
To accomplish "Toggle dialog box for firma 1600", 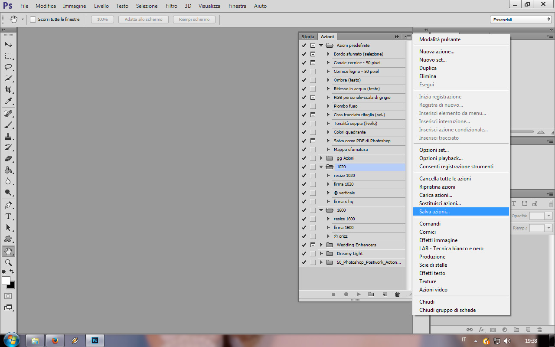I will (x=313, y=227).
